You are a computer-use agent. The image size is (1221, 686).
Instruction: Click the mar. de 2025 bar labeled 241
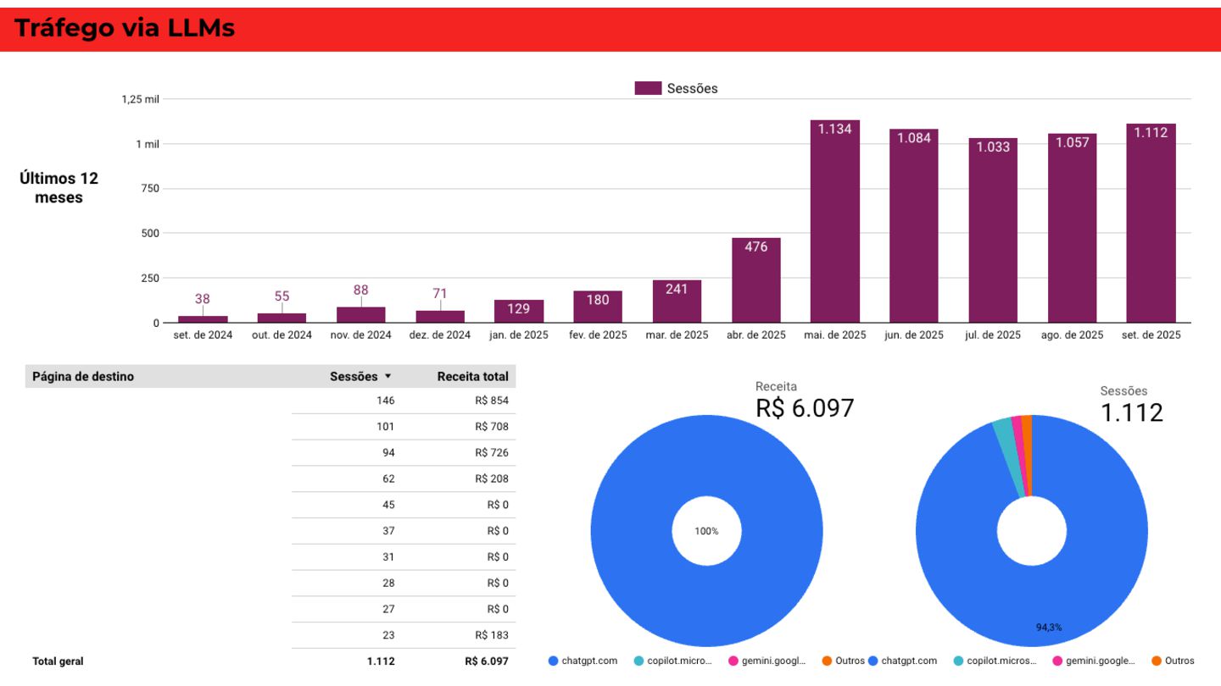677,301
